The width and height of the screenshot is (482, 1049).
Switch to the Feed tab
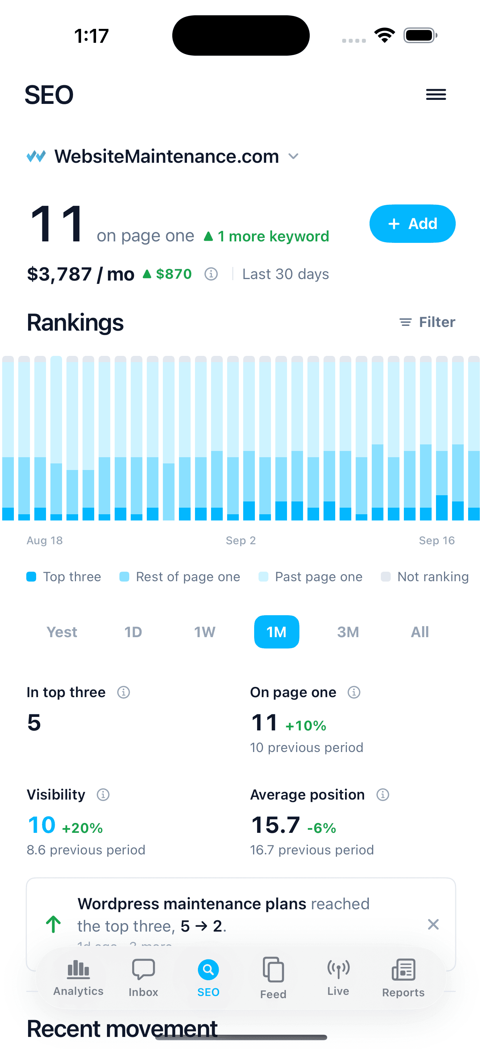coord(273,978)
